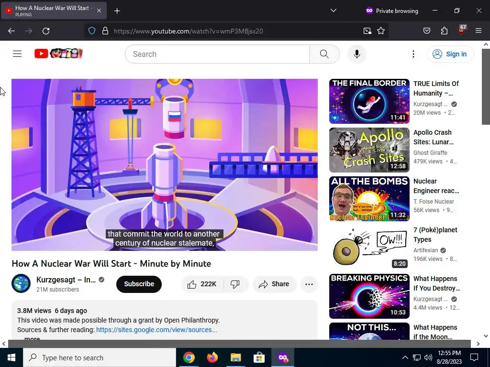Click the Windows taskbar search box
Image resolution: width=490 pixels, height=367 pixels.
100,357
